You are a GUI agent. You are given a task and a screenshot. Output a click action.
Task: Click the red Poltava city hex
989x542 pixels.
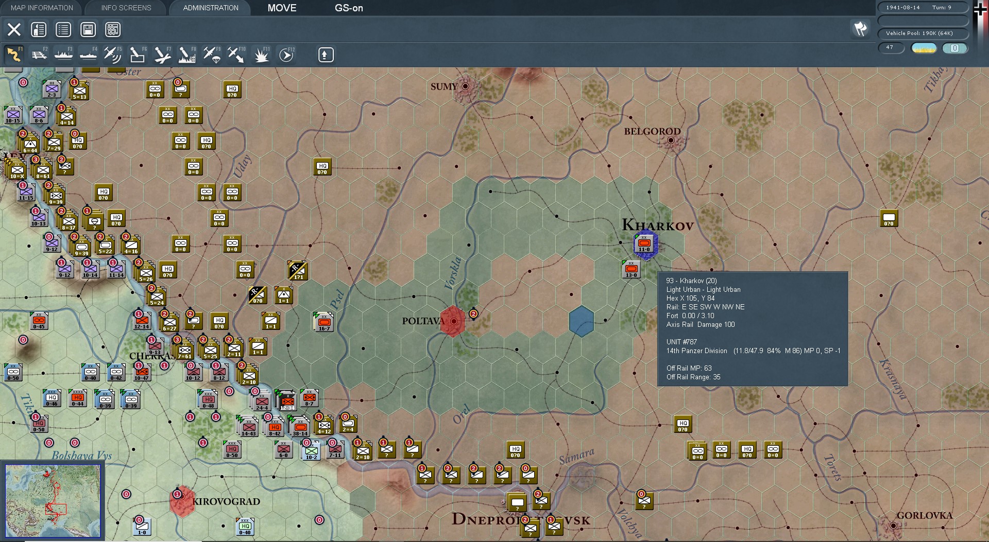[453, 321]
